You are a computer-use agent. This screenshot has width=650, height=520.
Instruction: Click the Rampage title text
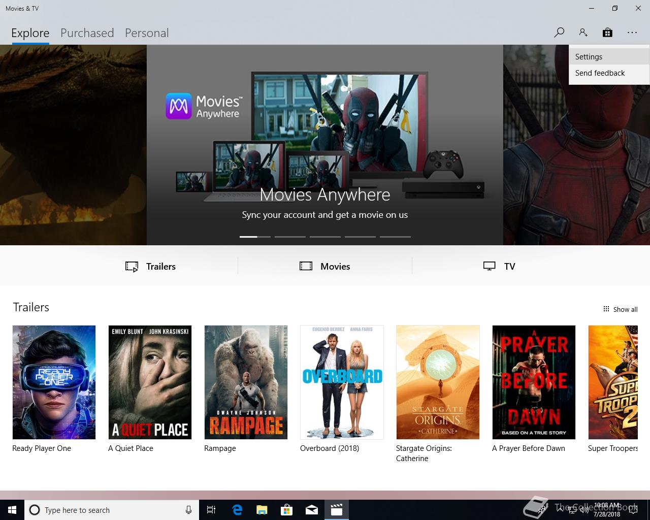[220, 448]
